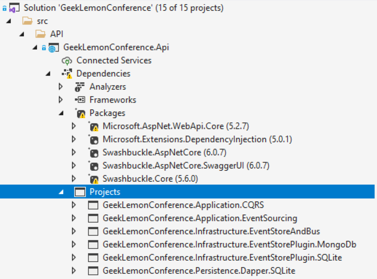Image resolution: width=377 pixels, height=279 pixels.
Task: Select 'GeekLemonConference.Application.CQRS' text
Action: pyautogui.click(x=183, y=205)
